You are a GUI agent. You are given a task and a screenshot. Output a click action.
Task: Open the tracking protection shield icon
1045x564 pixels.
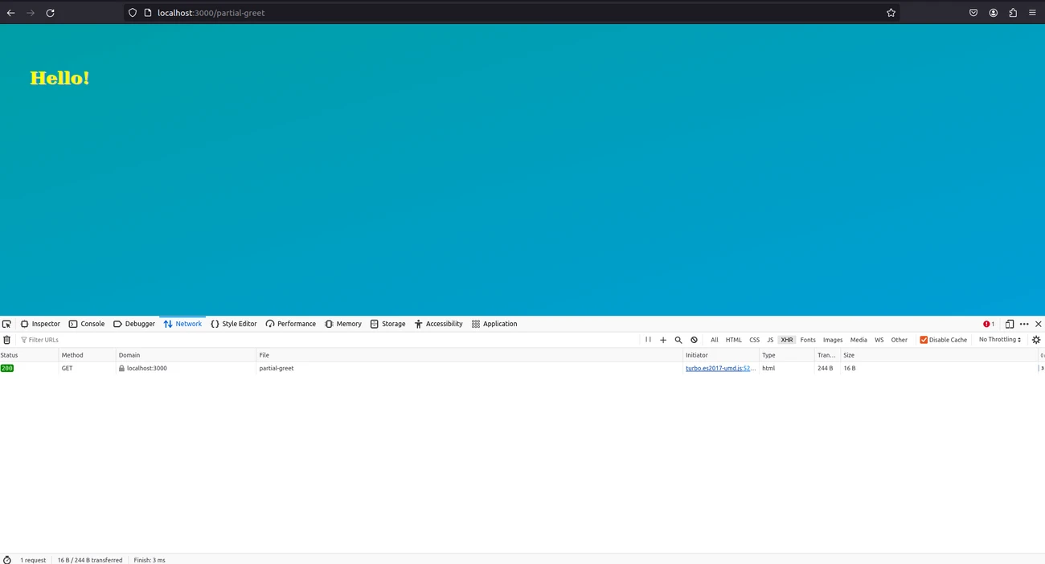(133, 13)
